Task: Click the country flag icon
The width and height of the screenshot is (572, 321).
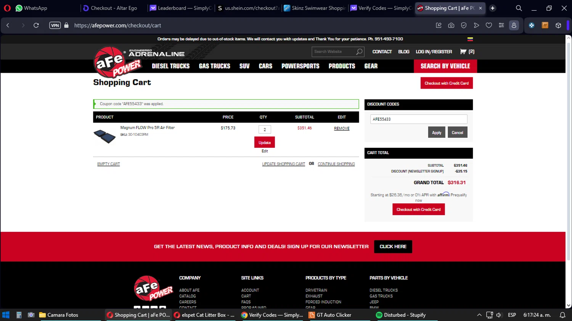Action: (x=470, y=39)
